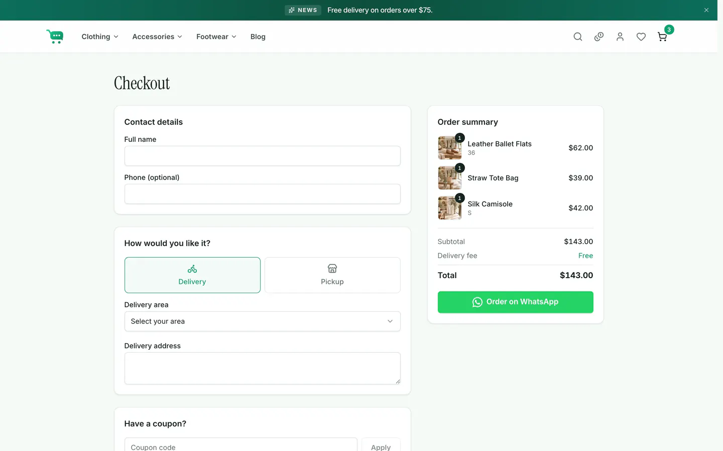Viewport: 723px width, 451px height.
Task: Focus the Phone (optional) field
Action: point(263,194)
